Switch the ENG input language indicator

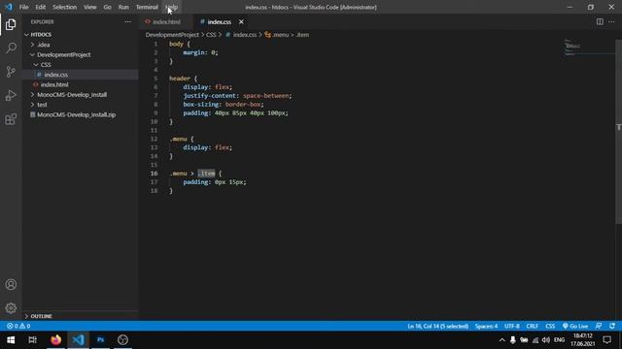[x=560, y=340]
